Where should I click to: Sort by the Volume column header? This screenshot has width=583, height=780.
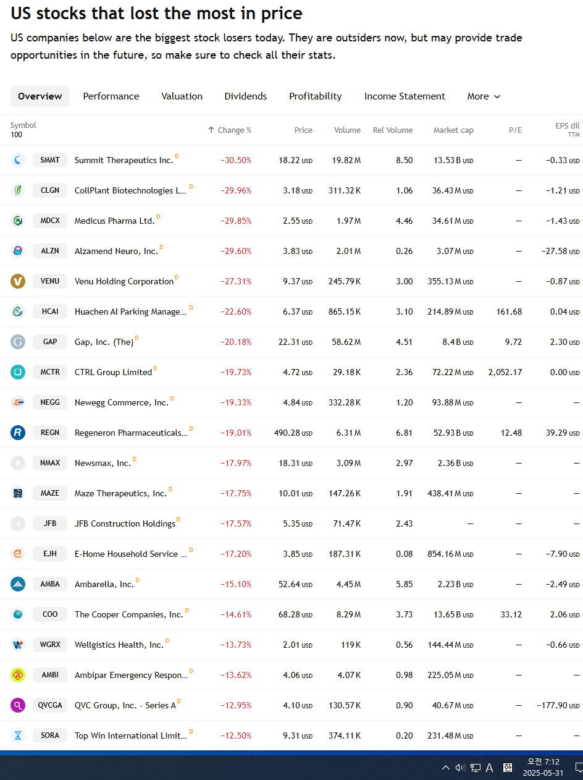click(347, 130)
